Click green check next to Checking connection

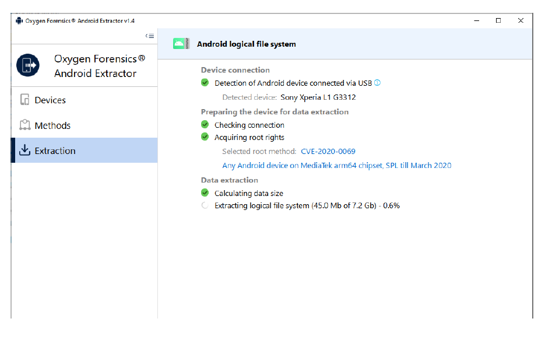[x=205, y=124]
